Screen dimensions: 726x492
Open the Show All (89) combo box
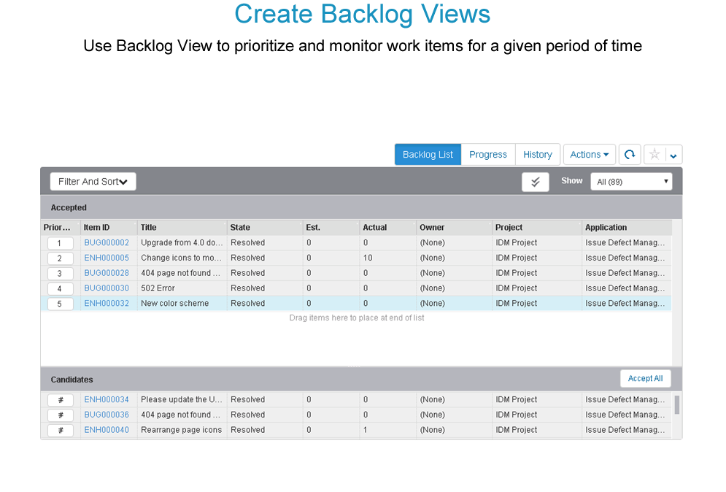click(631, 182)
